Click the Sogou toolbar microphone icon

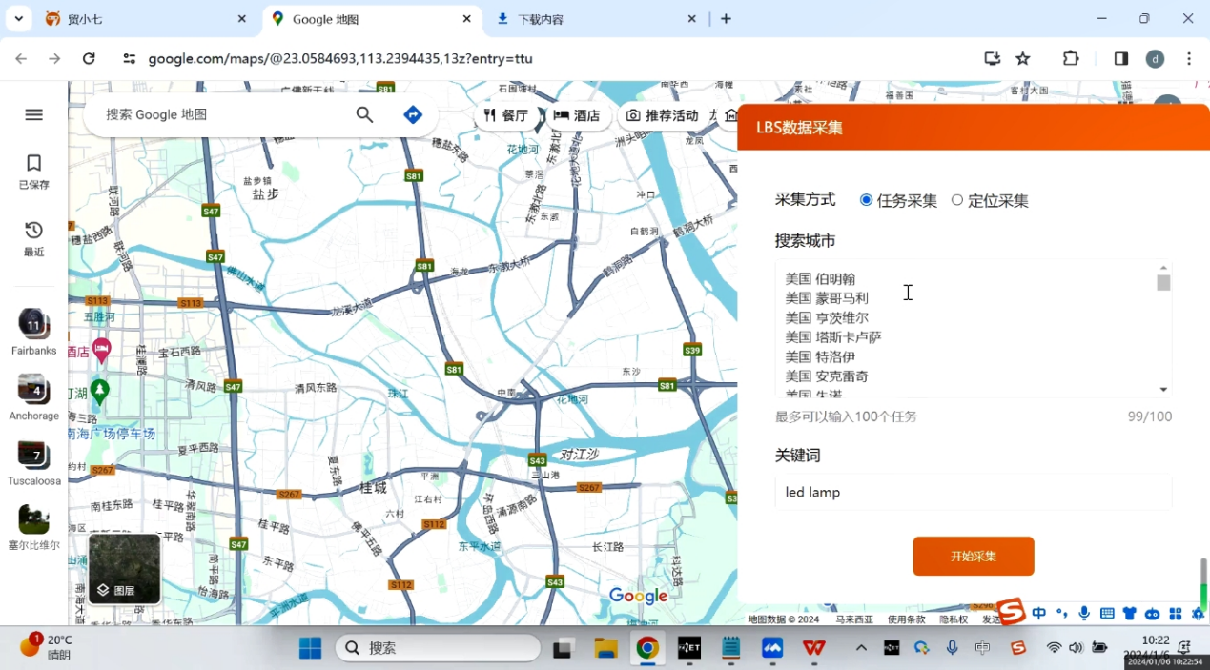1084,614
